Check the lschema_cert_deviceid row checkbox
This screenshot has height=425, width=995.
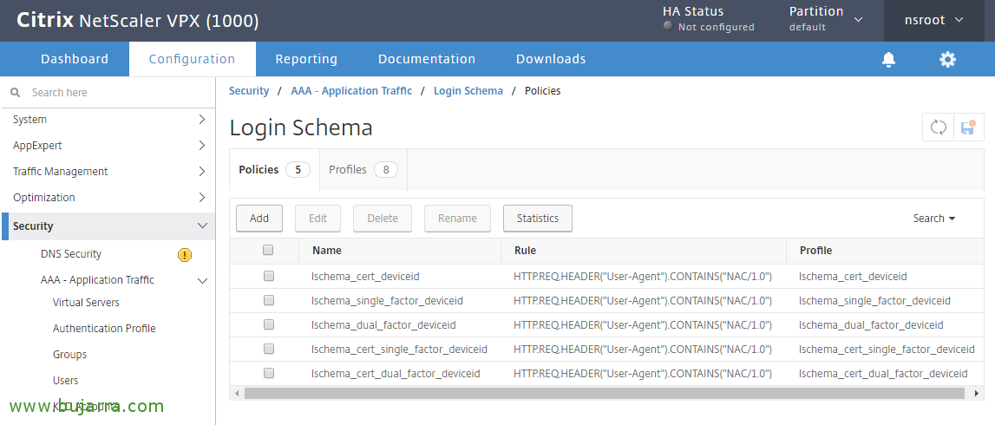tap(269, 276)
